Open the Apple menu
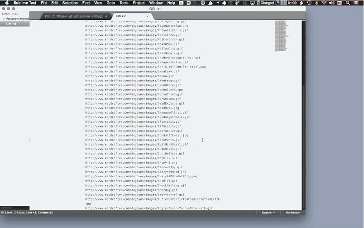 (7, 3)
